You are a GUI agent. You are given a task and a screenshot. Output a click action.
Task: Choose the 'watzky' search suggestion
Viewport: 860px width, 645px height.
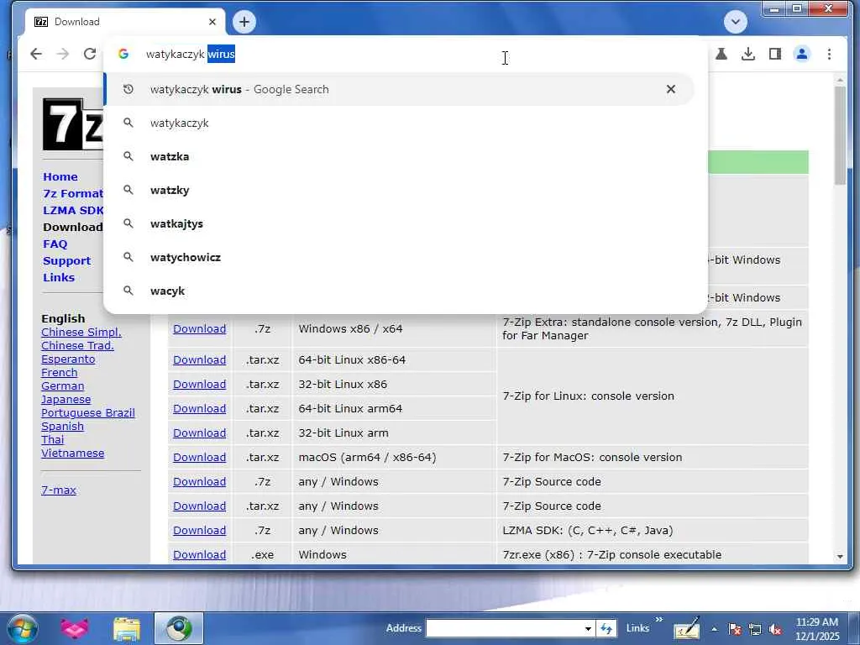(x=399, y=190)
